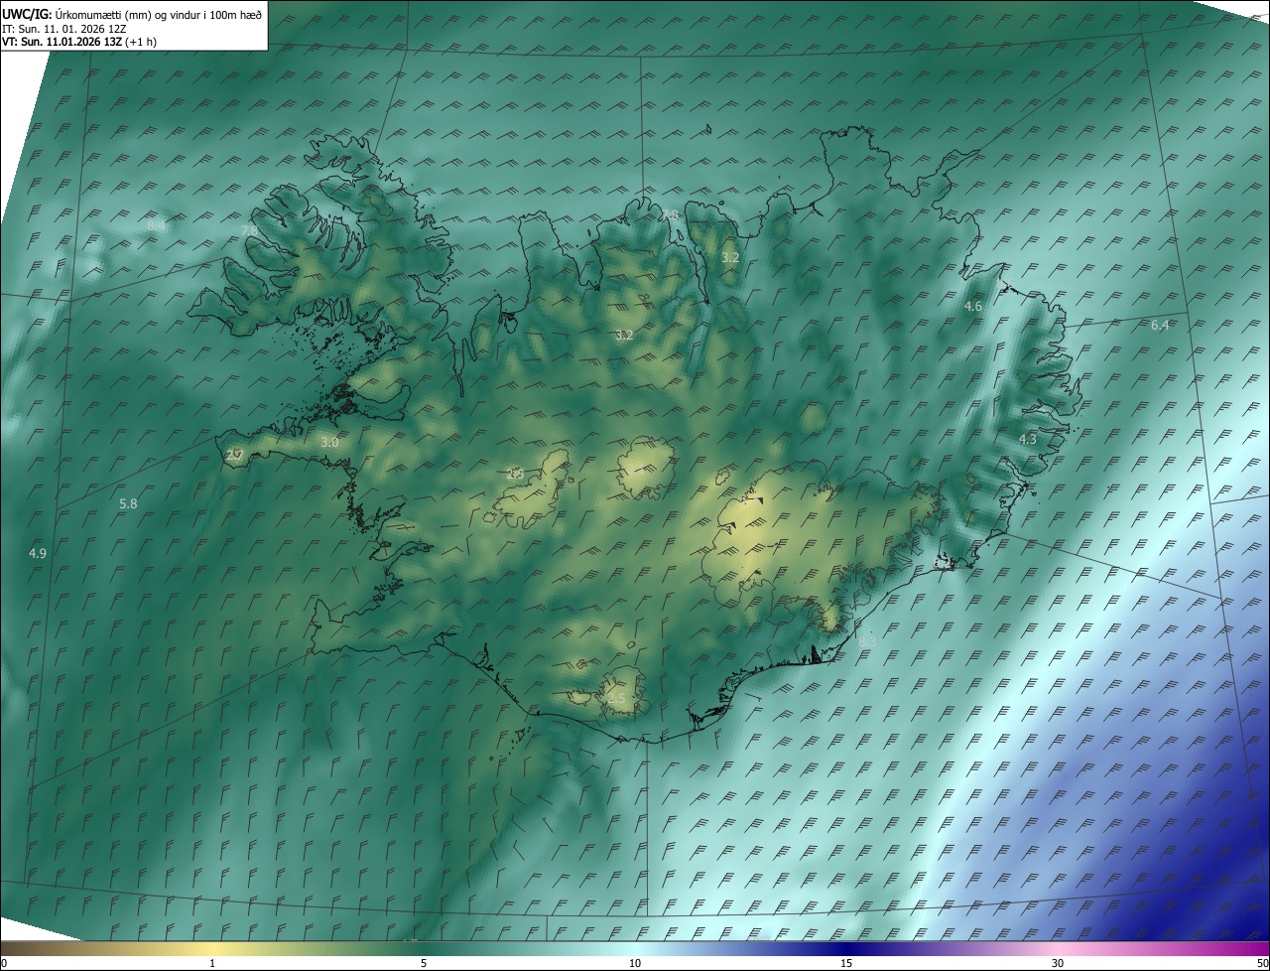This screenshot has width=1270, height=971.
Task: Click the 4.6 value in northeast Iceland
Action: [973, 307]
